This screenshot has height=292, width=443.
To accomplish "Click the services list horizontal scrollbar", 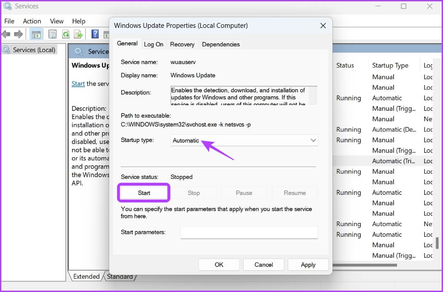I will (x=364, y=265).
